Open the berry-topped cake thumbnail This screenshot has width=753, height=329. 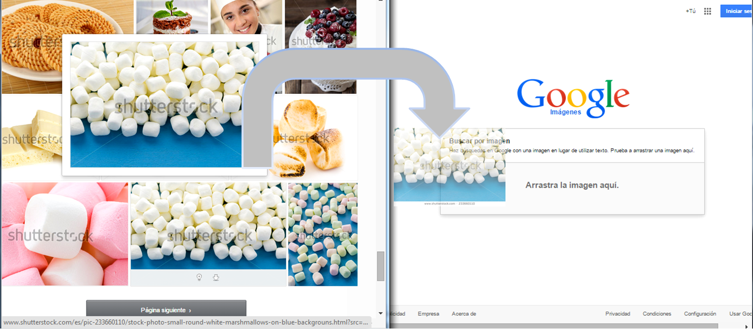coord(320,47)
